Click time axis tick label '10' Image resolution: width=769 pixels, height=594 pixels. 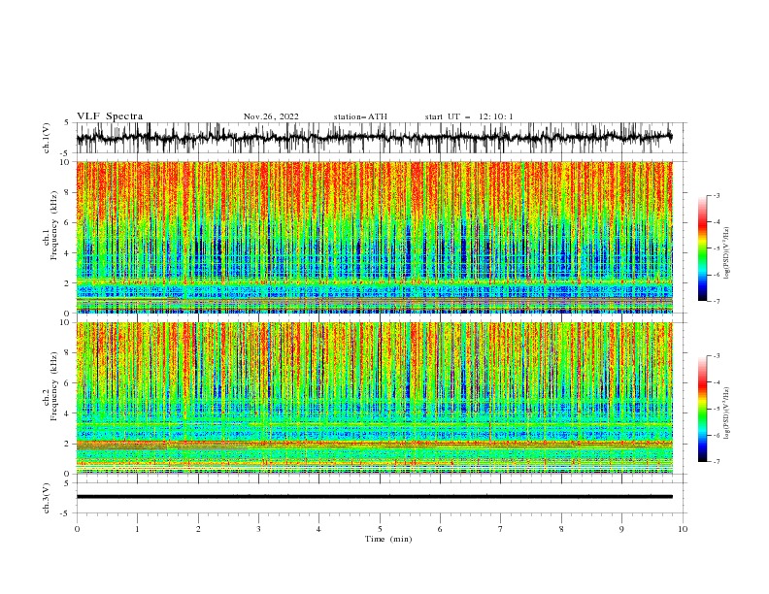(683, 529)
